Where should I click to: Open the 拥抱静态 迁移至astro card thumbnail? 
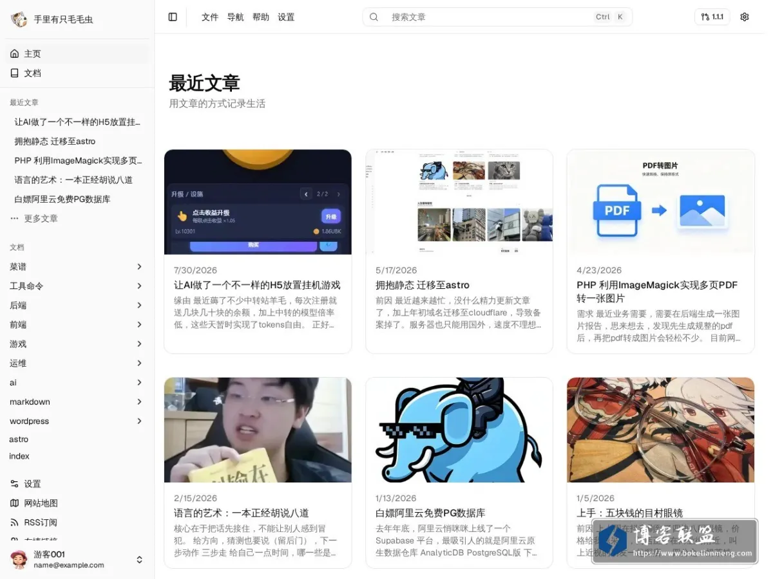[459, 202]
